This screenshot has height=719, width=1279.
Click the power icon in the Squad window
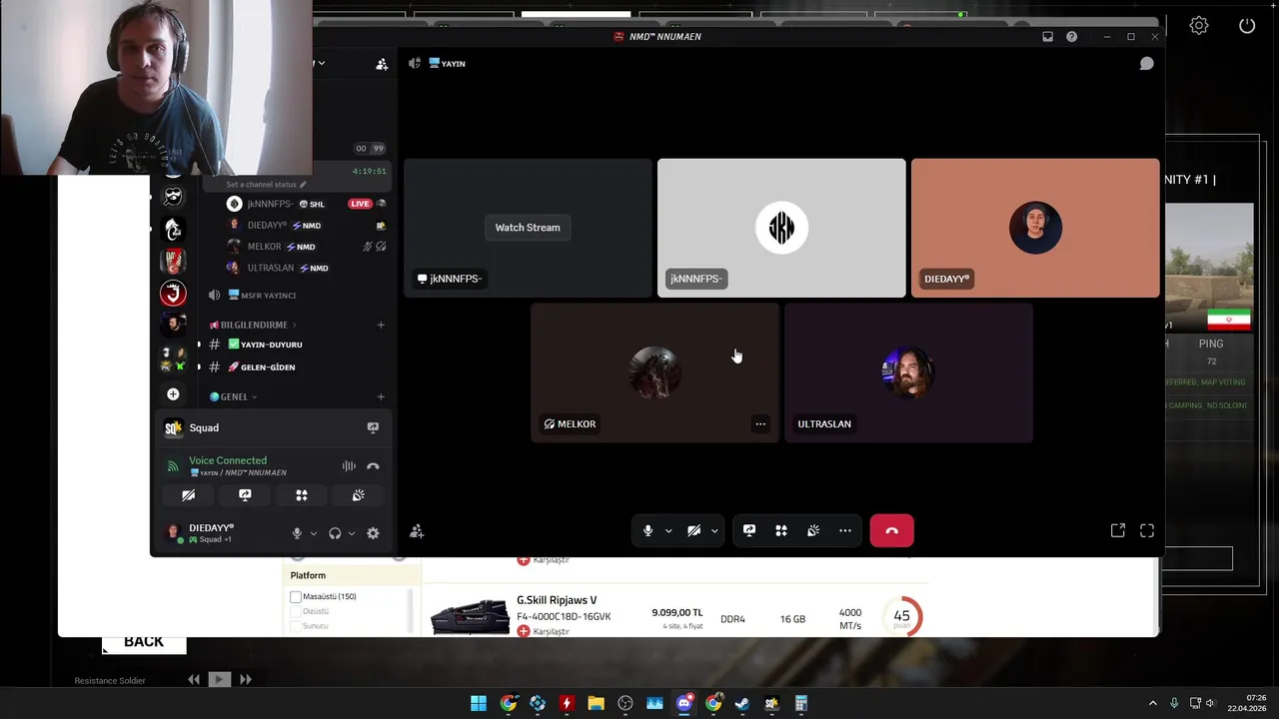tap(1247, 26)
